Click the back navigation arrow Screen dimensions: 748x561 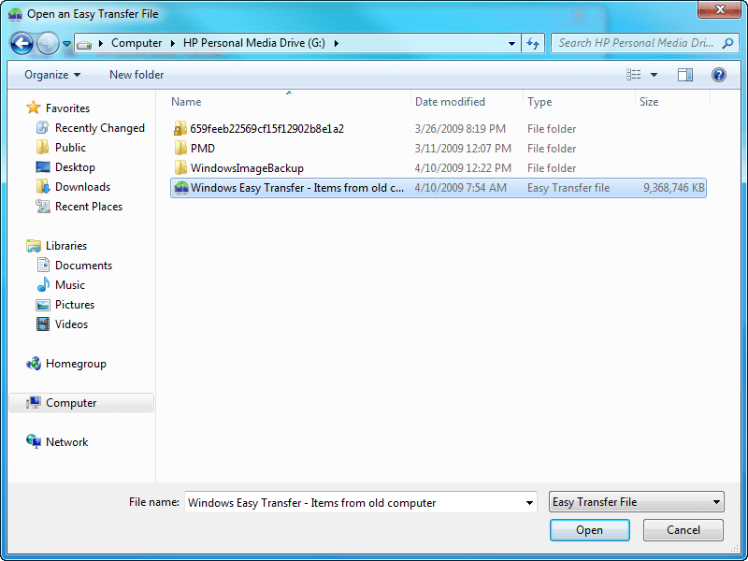(x=21, y=43)
